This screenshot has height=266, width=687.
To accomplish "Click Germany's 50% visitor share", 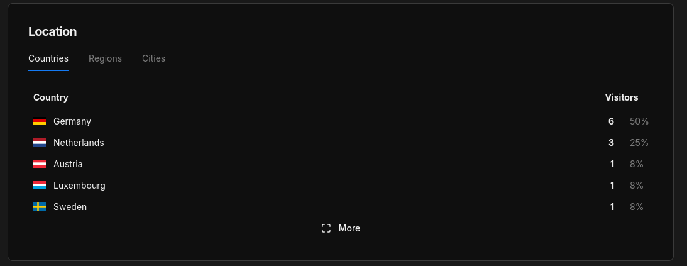I will [639, 121].
